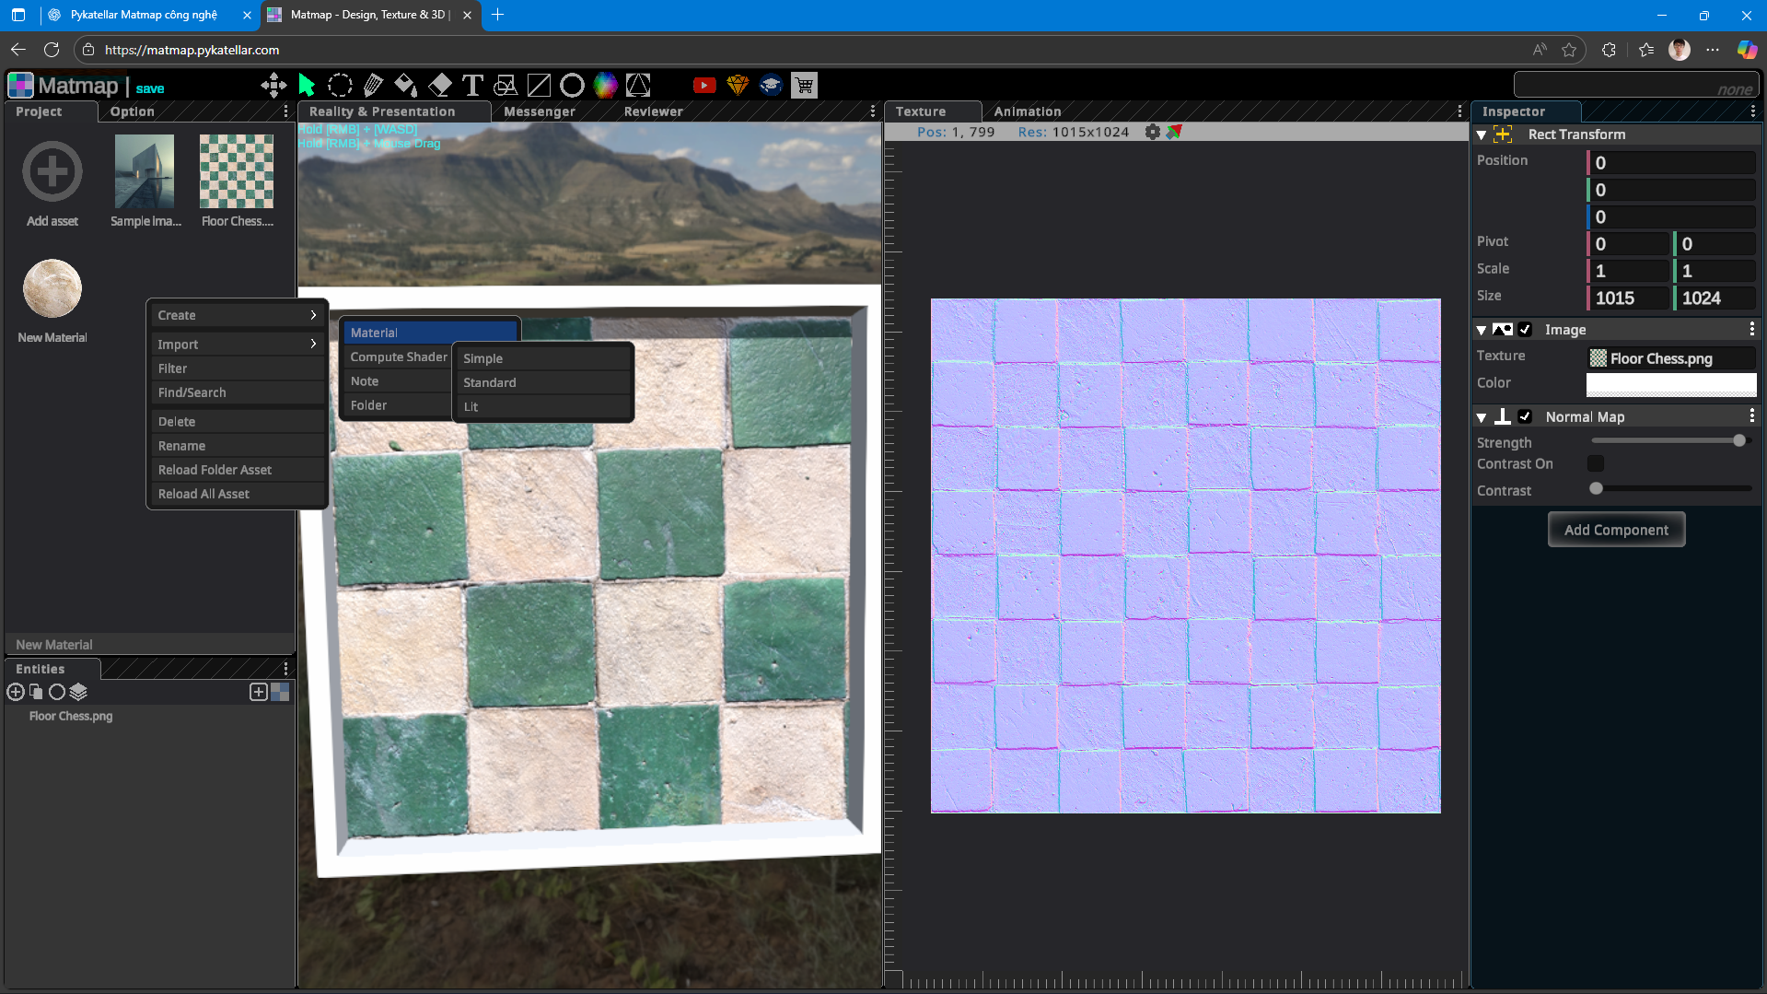
Task: Select Floor Chess.png in Entities list
Action: [71, 716]
